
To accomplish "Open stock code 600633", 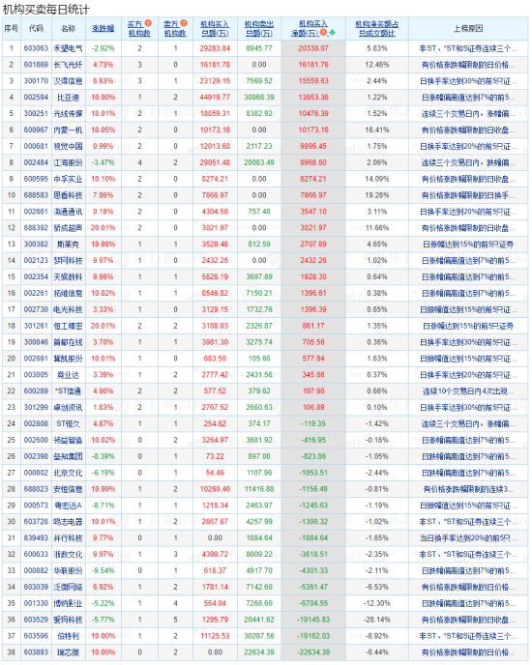I will (36, 554).
